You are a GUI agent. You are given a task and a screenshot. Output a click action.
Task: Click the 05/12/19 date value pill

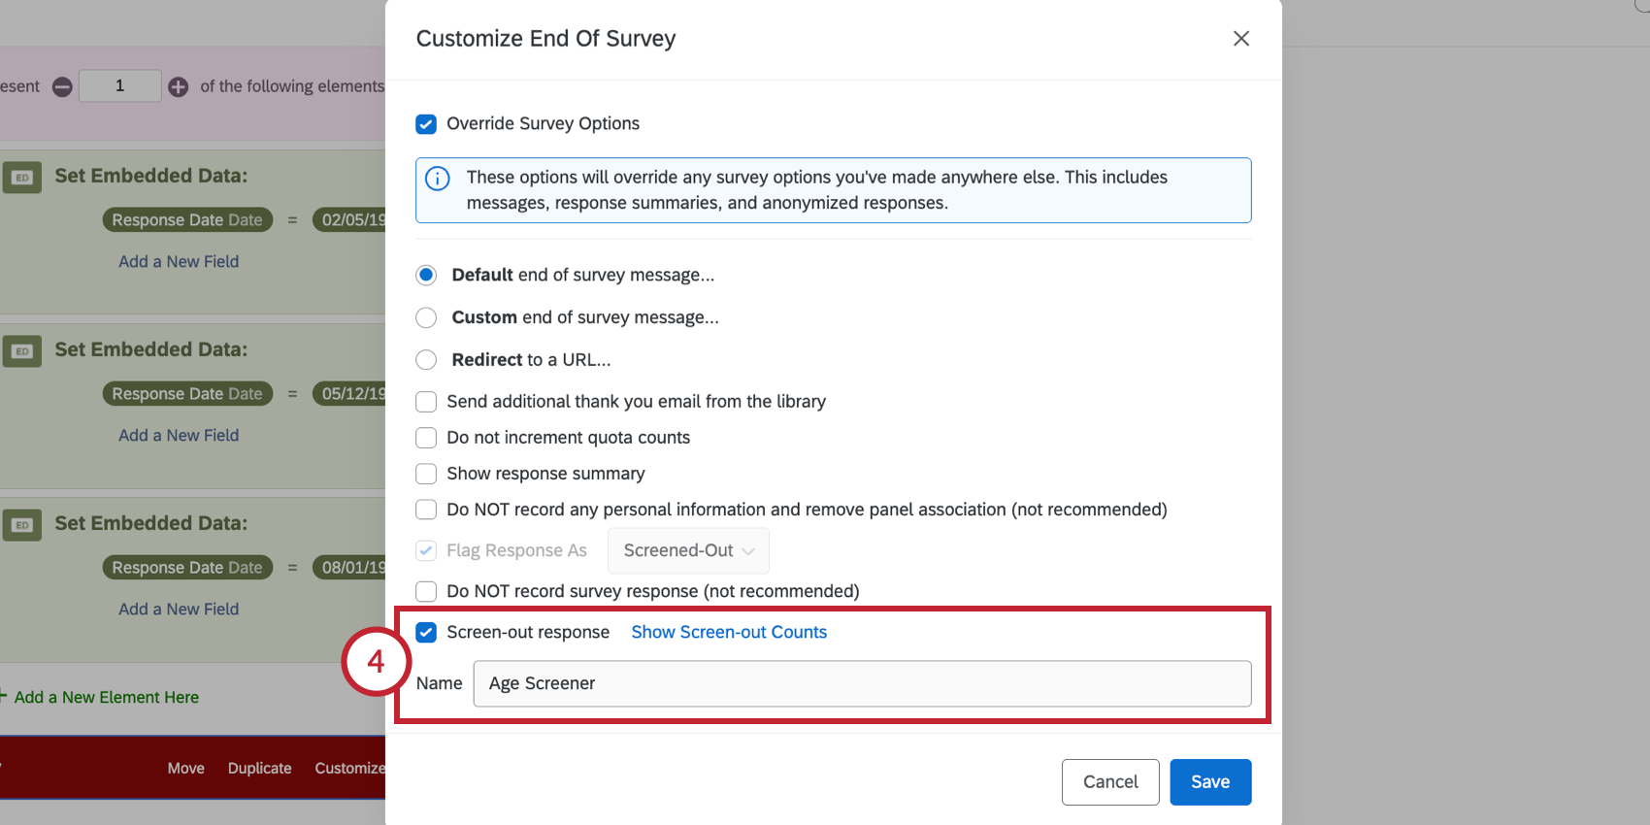[x=349, y=394]
